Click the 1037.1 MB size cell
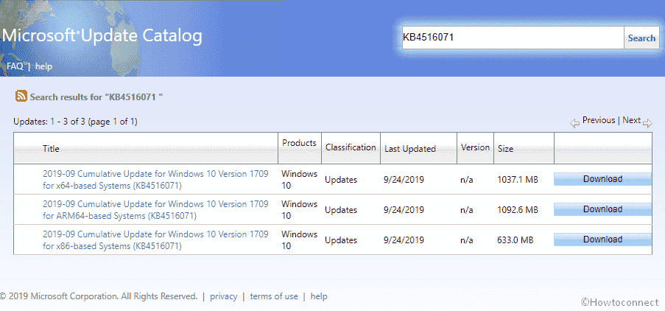This screenshot has width=665, height=311. [518, 180]
